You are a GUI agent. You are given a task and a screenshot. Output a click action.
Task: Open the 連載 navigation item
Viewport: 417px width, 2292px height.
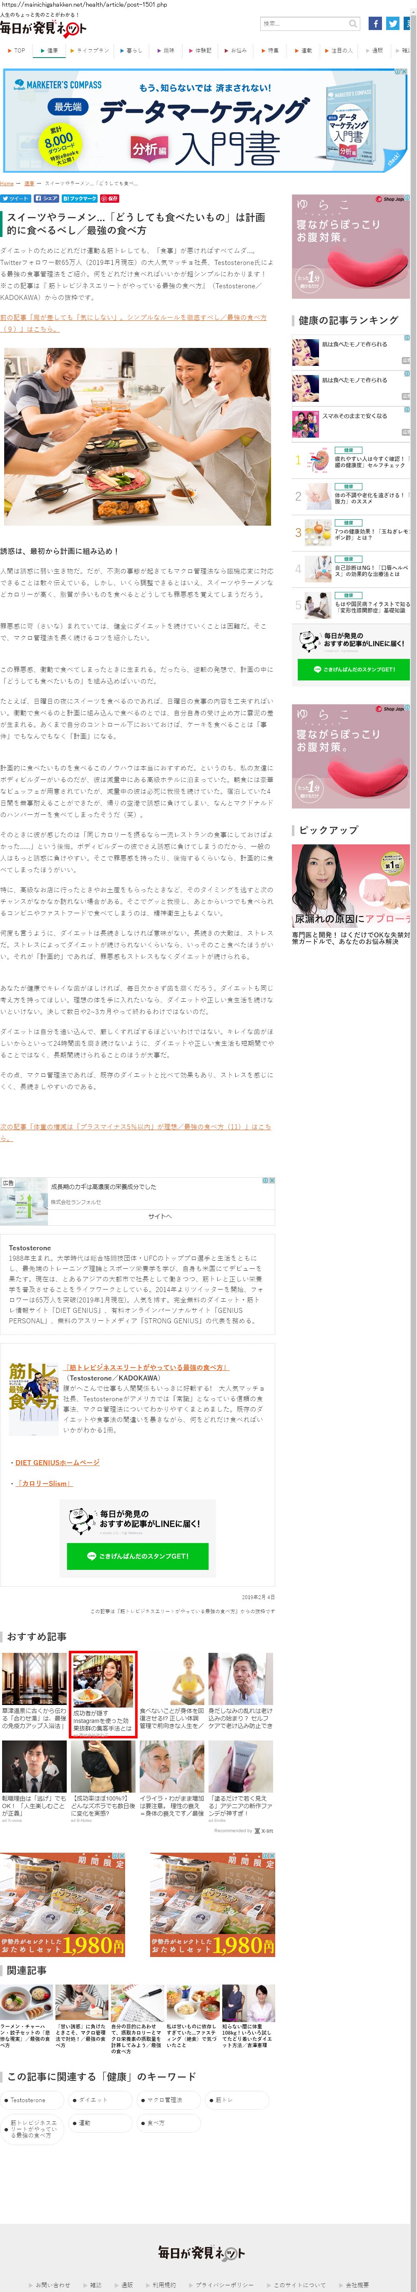coord(303,51)
